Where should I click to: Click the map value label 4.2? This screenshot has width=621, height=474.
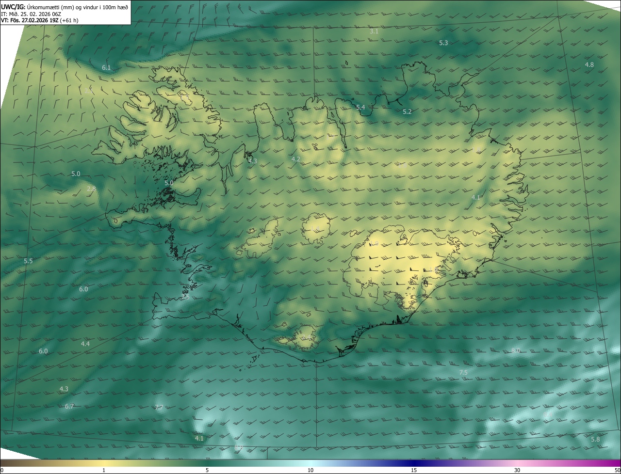pyautogui.click(x=295, y=159)
